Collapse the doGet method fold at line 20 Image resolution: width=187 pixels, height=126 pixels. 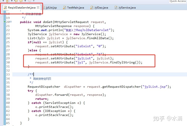(11, 22)
